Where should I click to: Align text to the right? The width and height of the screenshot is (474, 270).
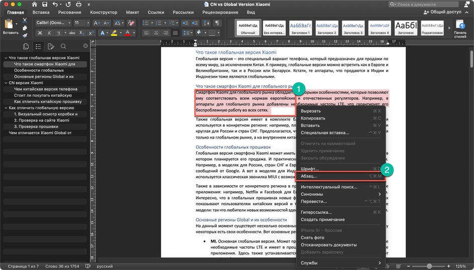click(x=166, y=33)
